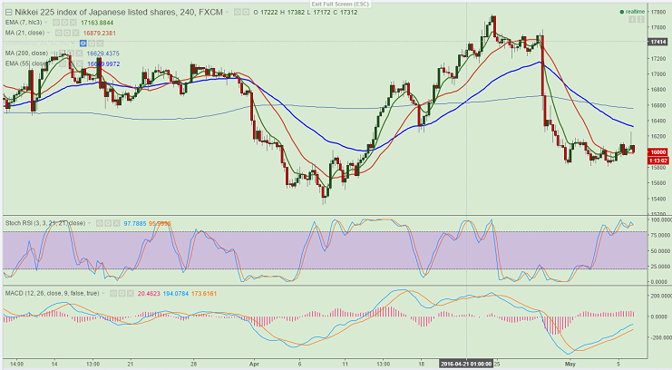
Task: Expand MA (21, close) dropdown arrow
Action: pos(48,33)
